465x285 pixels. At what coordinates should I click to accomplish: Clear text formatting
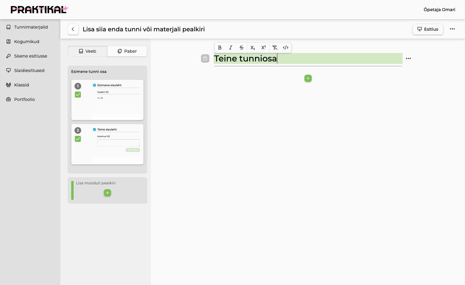point(275,48)
